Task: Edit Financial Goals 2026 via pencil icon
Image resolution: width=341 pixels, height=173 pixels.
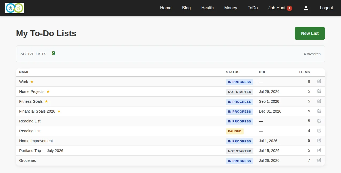Action: [x=319, y=111]
